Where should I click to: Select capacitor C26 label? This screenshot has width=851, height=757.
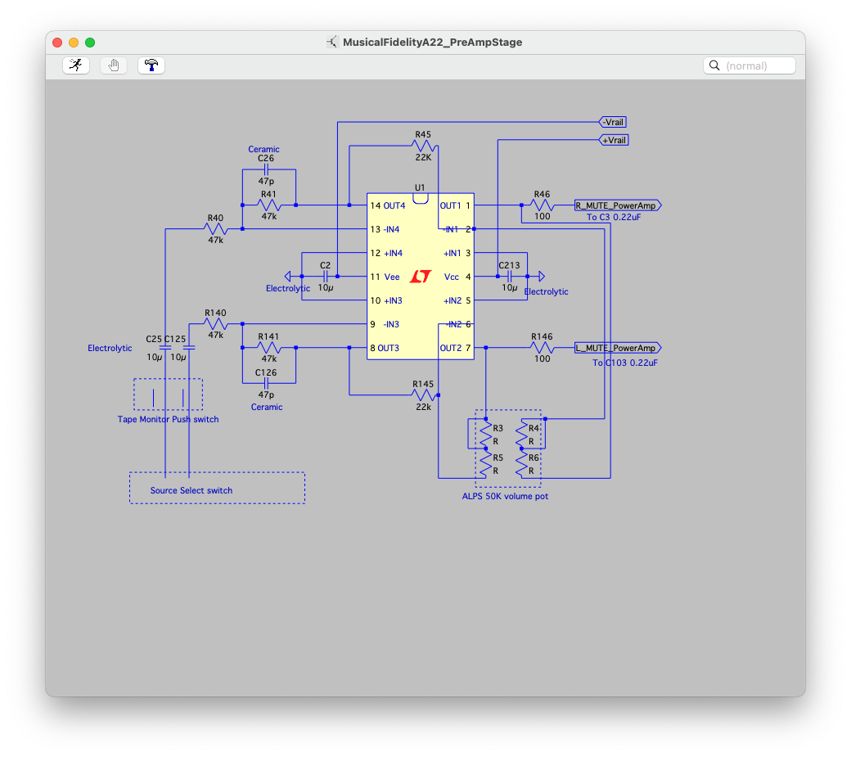point(265,158)
